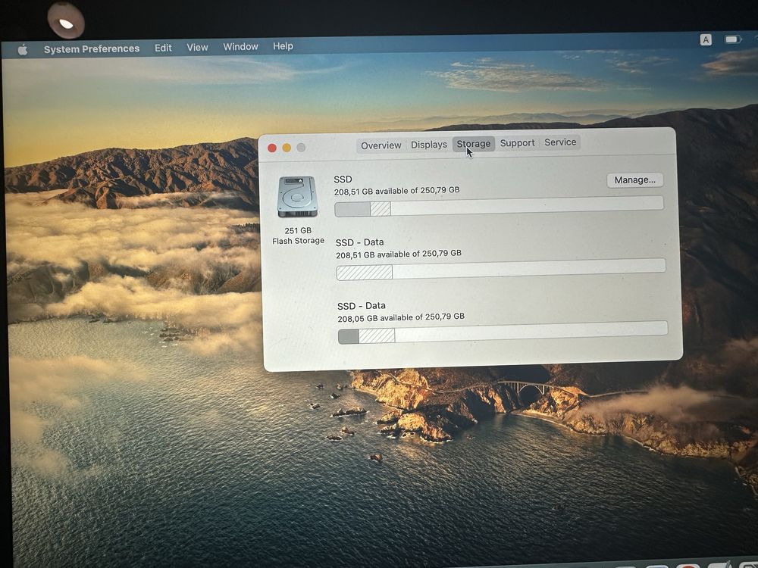Select the Storage tab
Image resolution: width=758 pixels, height=568 pixels.
473,144
